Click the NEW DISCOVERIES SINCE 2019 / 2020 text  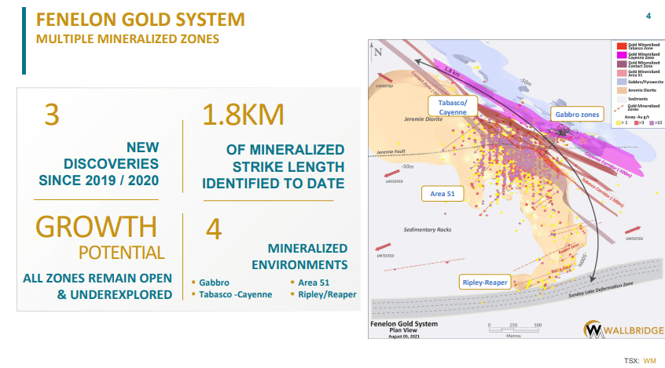[99, 164]
